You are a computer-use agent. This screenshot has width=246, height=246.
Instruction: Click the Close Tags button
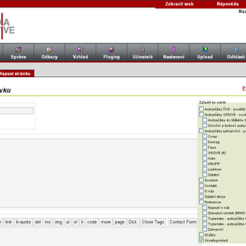pos(153,222)
